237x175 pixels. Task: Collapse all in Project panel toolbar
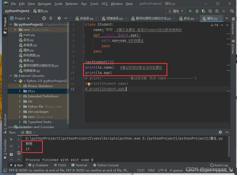(51, 18)
